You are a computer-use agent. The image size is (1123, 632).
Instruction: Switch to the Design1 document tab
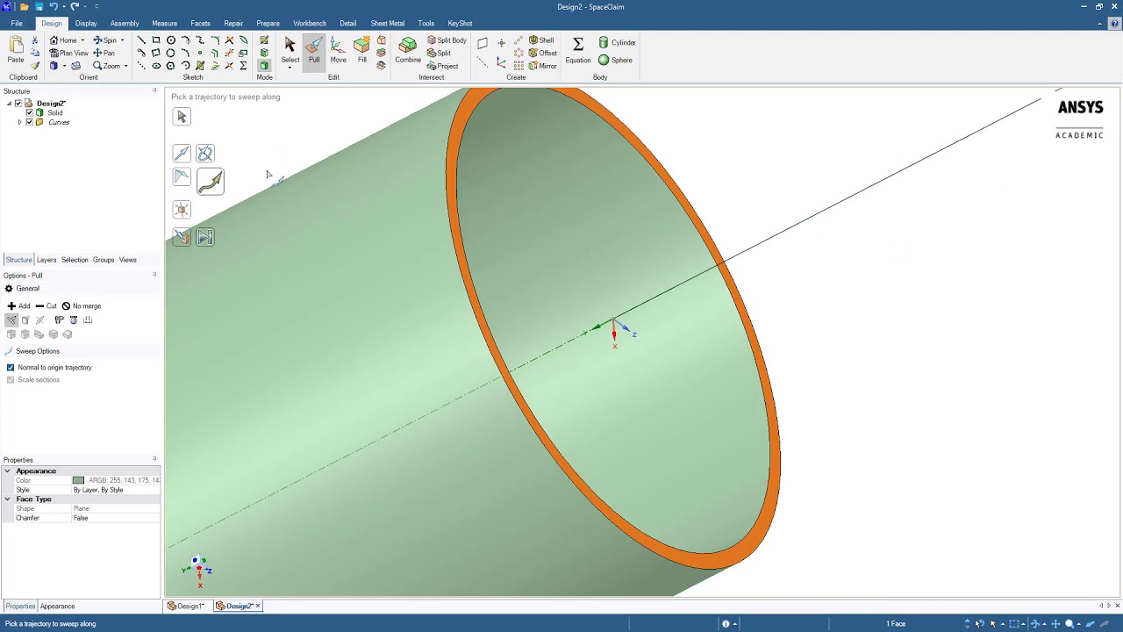point(187,606)
